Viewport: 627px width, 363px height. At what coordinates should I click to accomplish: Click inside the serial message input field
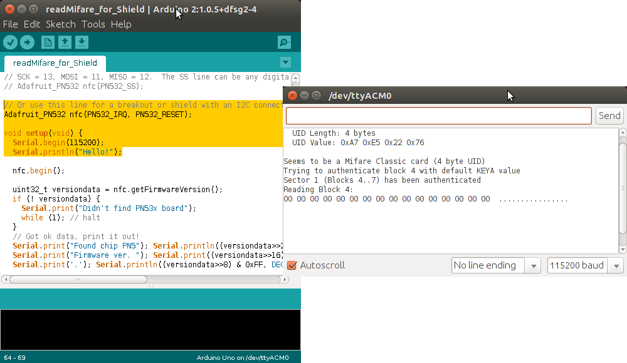point(438,115)
